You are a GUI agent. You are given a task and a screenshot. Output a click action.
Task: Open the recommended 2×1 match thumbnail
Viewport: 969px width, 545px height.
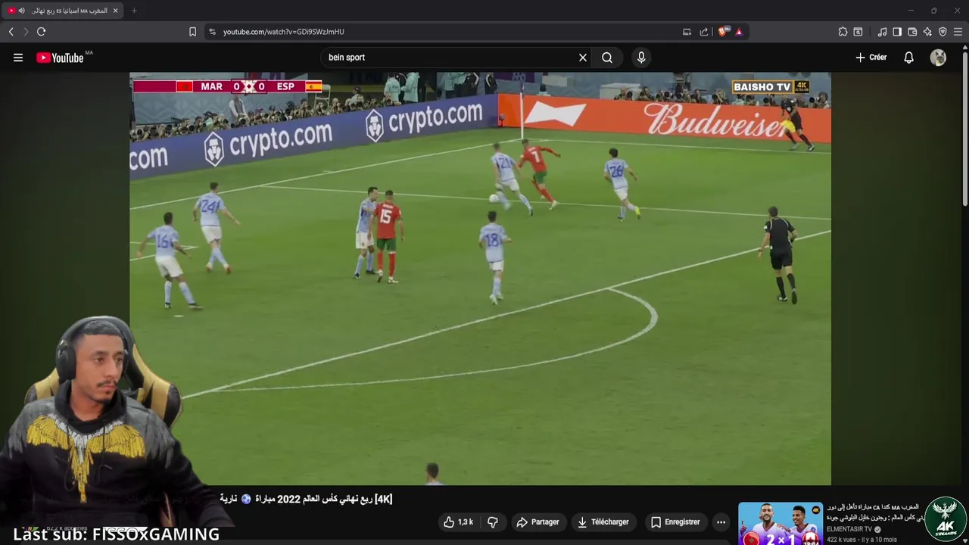[x=780, y=523]
